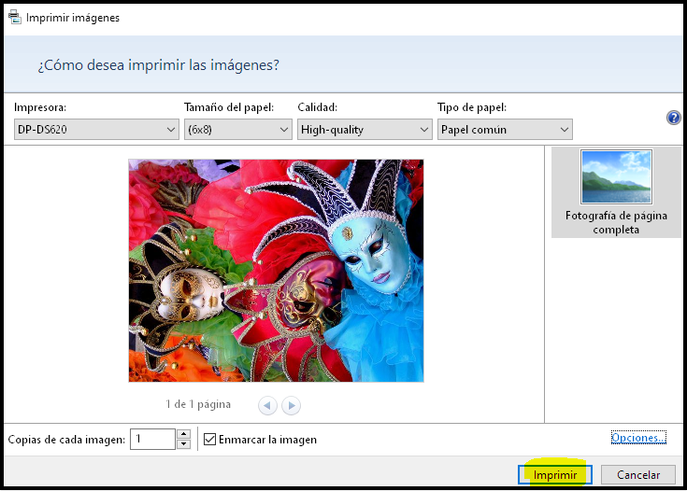Expand the Tipo de papel dropdown
Viewport: 687px width, 491px height.
(x=505, y=130)
